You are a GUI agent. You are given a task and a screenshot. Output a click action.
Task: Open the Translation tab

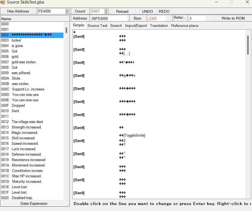[x=159, y=26]
